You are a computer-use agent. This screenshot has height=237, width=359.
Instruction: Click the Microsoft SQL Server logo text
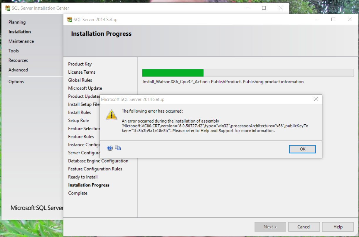click(37, 208)
